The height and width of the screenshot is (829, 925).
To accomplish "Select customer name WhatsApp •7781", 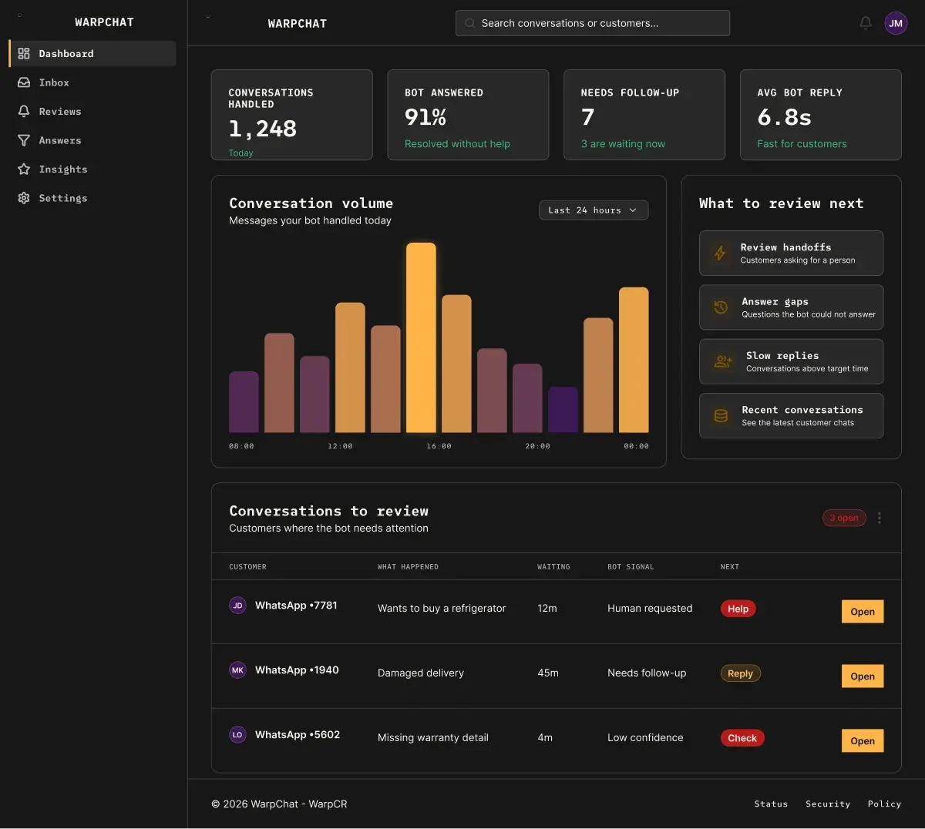I will (296, 606).
